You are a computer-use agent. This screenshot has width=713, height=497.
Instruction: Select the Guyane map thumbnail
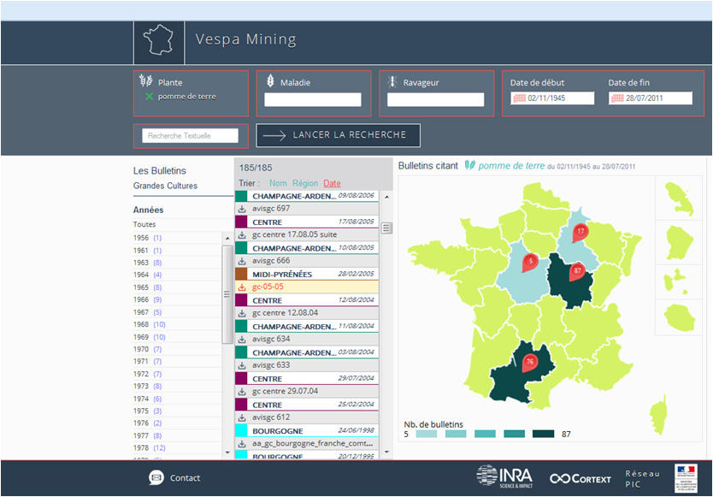(680, 242)
